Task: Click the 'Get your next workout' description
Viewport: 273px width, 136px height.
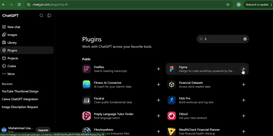Action: [x=193, y=118]
